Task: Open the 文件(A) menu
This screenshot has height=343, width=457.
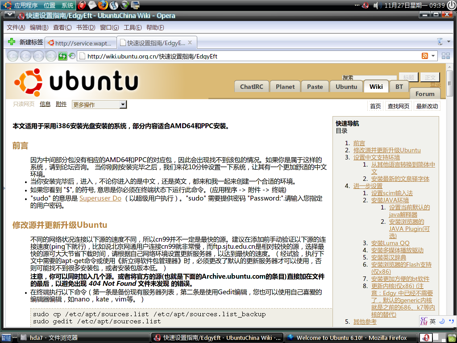Action: [16, 27]
